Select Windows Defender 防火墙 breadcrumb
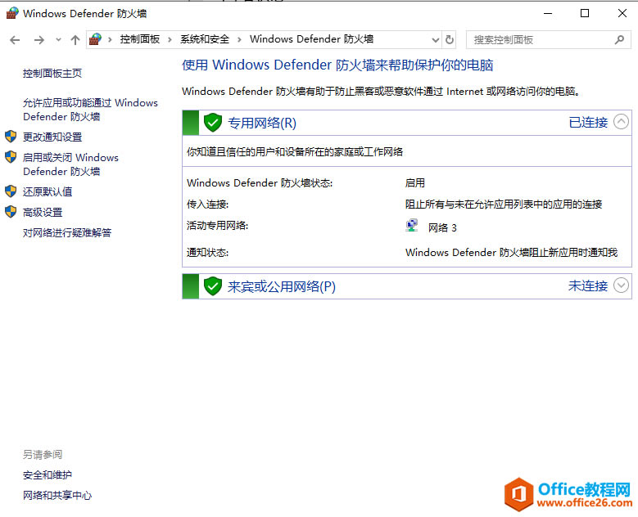The image size is (638, 517). (x=311, y=39)
